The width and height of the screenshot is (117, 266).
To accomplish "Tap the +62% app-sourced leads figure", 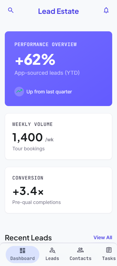I will pyautogui.click(x=35, y=59).
